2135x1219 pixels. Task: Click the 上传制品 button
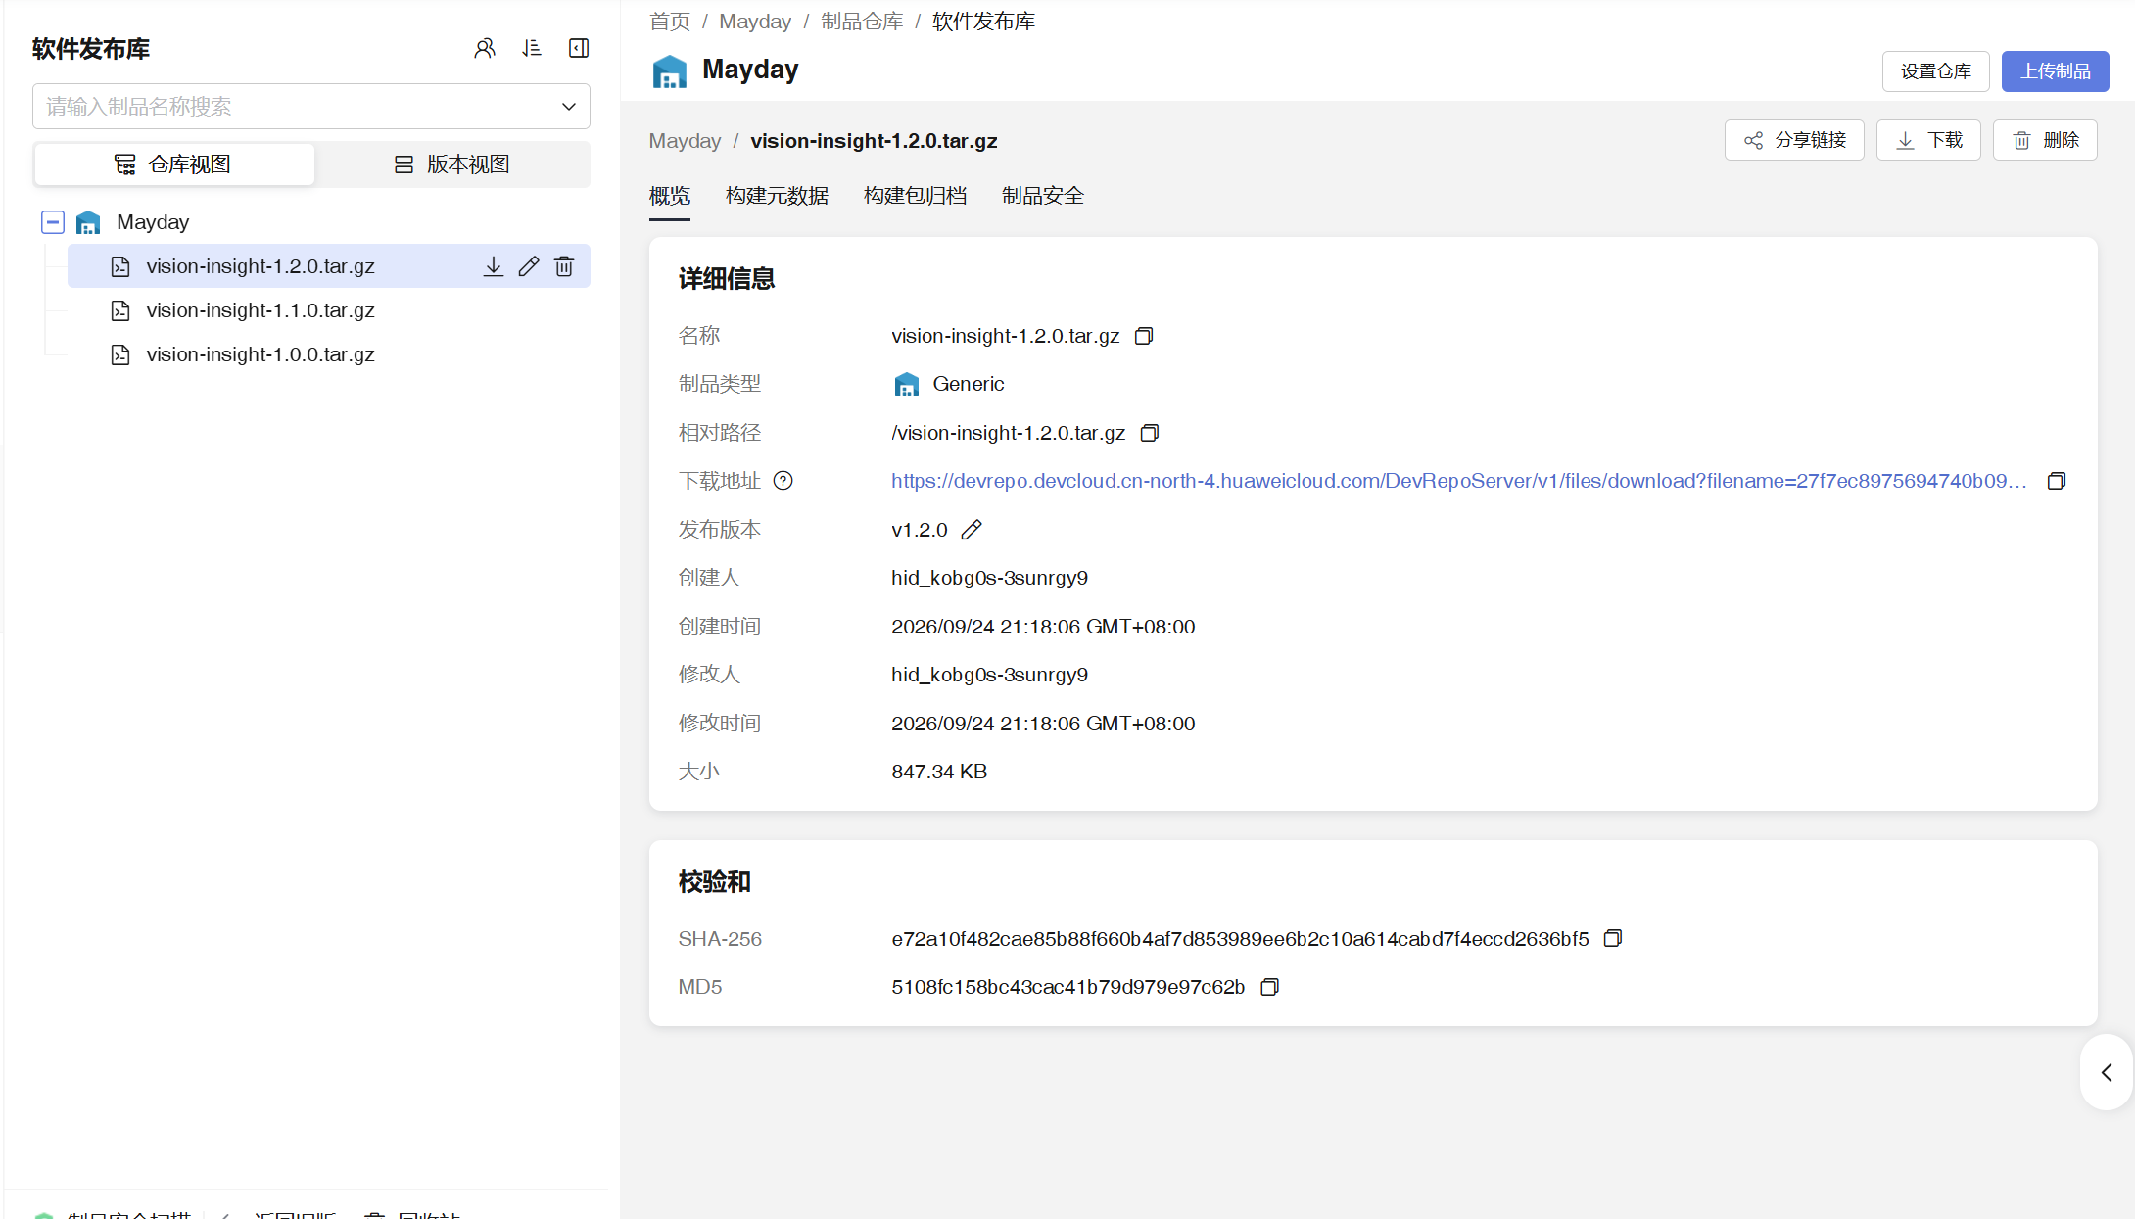(2055, 71)
